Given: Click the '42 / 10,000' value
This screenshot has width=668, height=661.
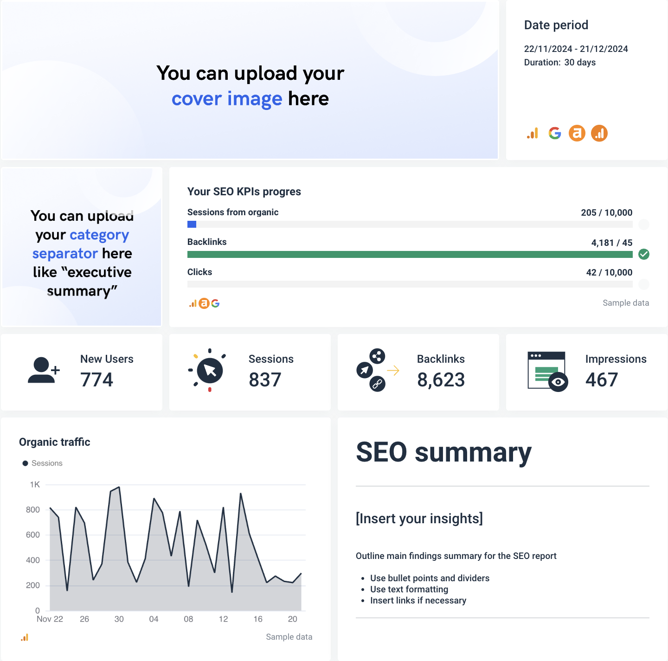Looking at the screenshot, I should click(610, 273).
